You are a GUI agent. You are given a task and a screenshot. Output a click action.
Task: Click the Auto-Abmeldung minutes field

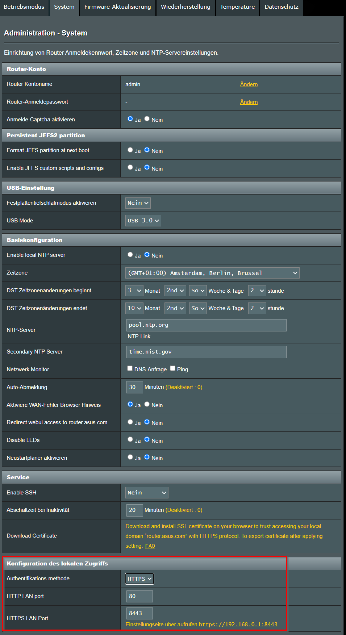pyautogui.click(x=134, y=387)
